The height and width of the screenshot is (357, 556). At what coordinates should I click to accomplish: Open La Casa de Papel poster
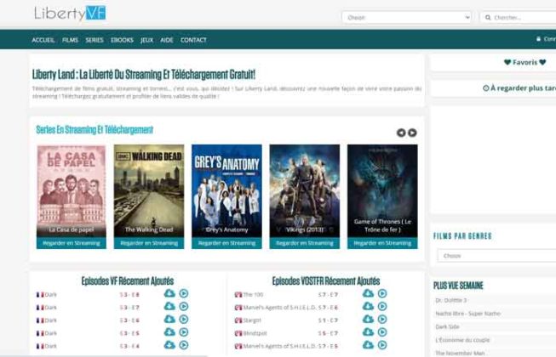[72, 191]
